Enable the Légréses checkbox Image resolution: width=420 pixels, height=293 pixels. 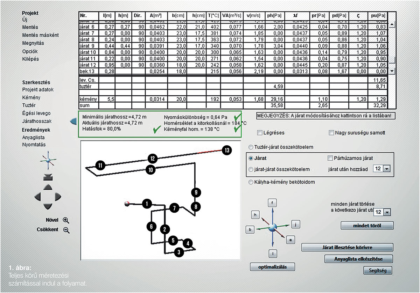[259, 133]
